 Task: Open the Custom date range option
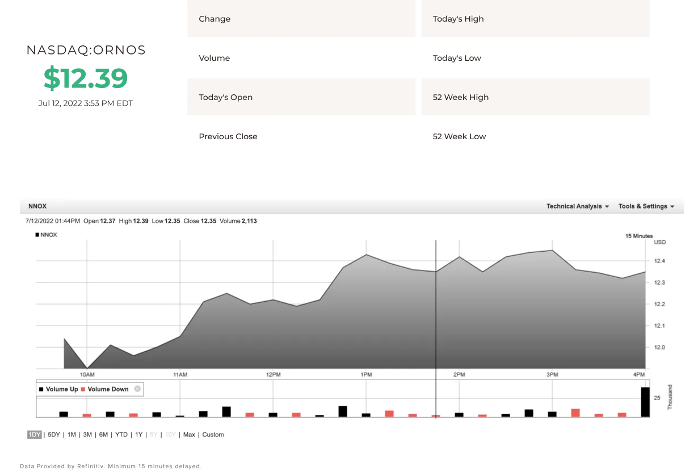(x=213, y=435)
